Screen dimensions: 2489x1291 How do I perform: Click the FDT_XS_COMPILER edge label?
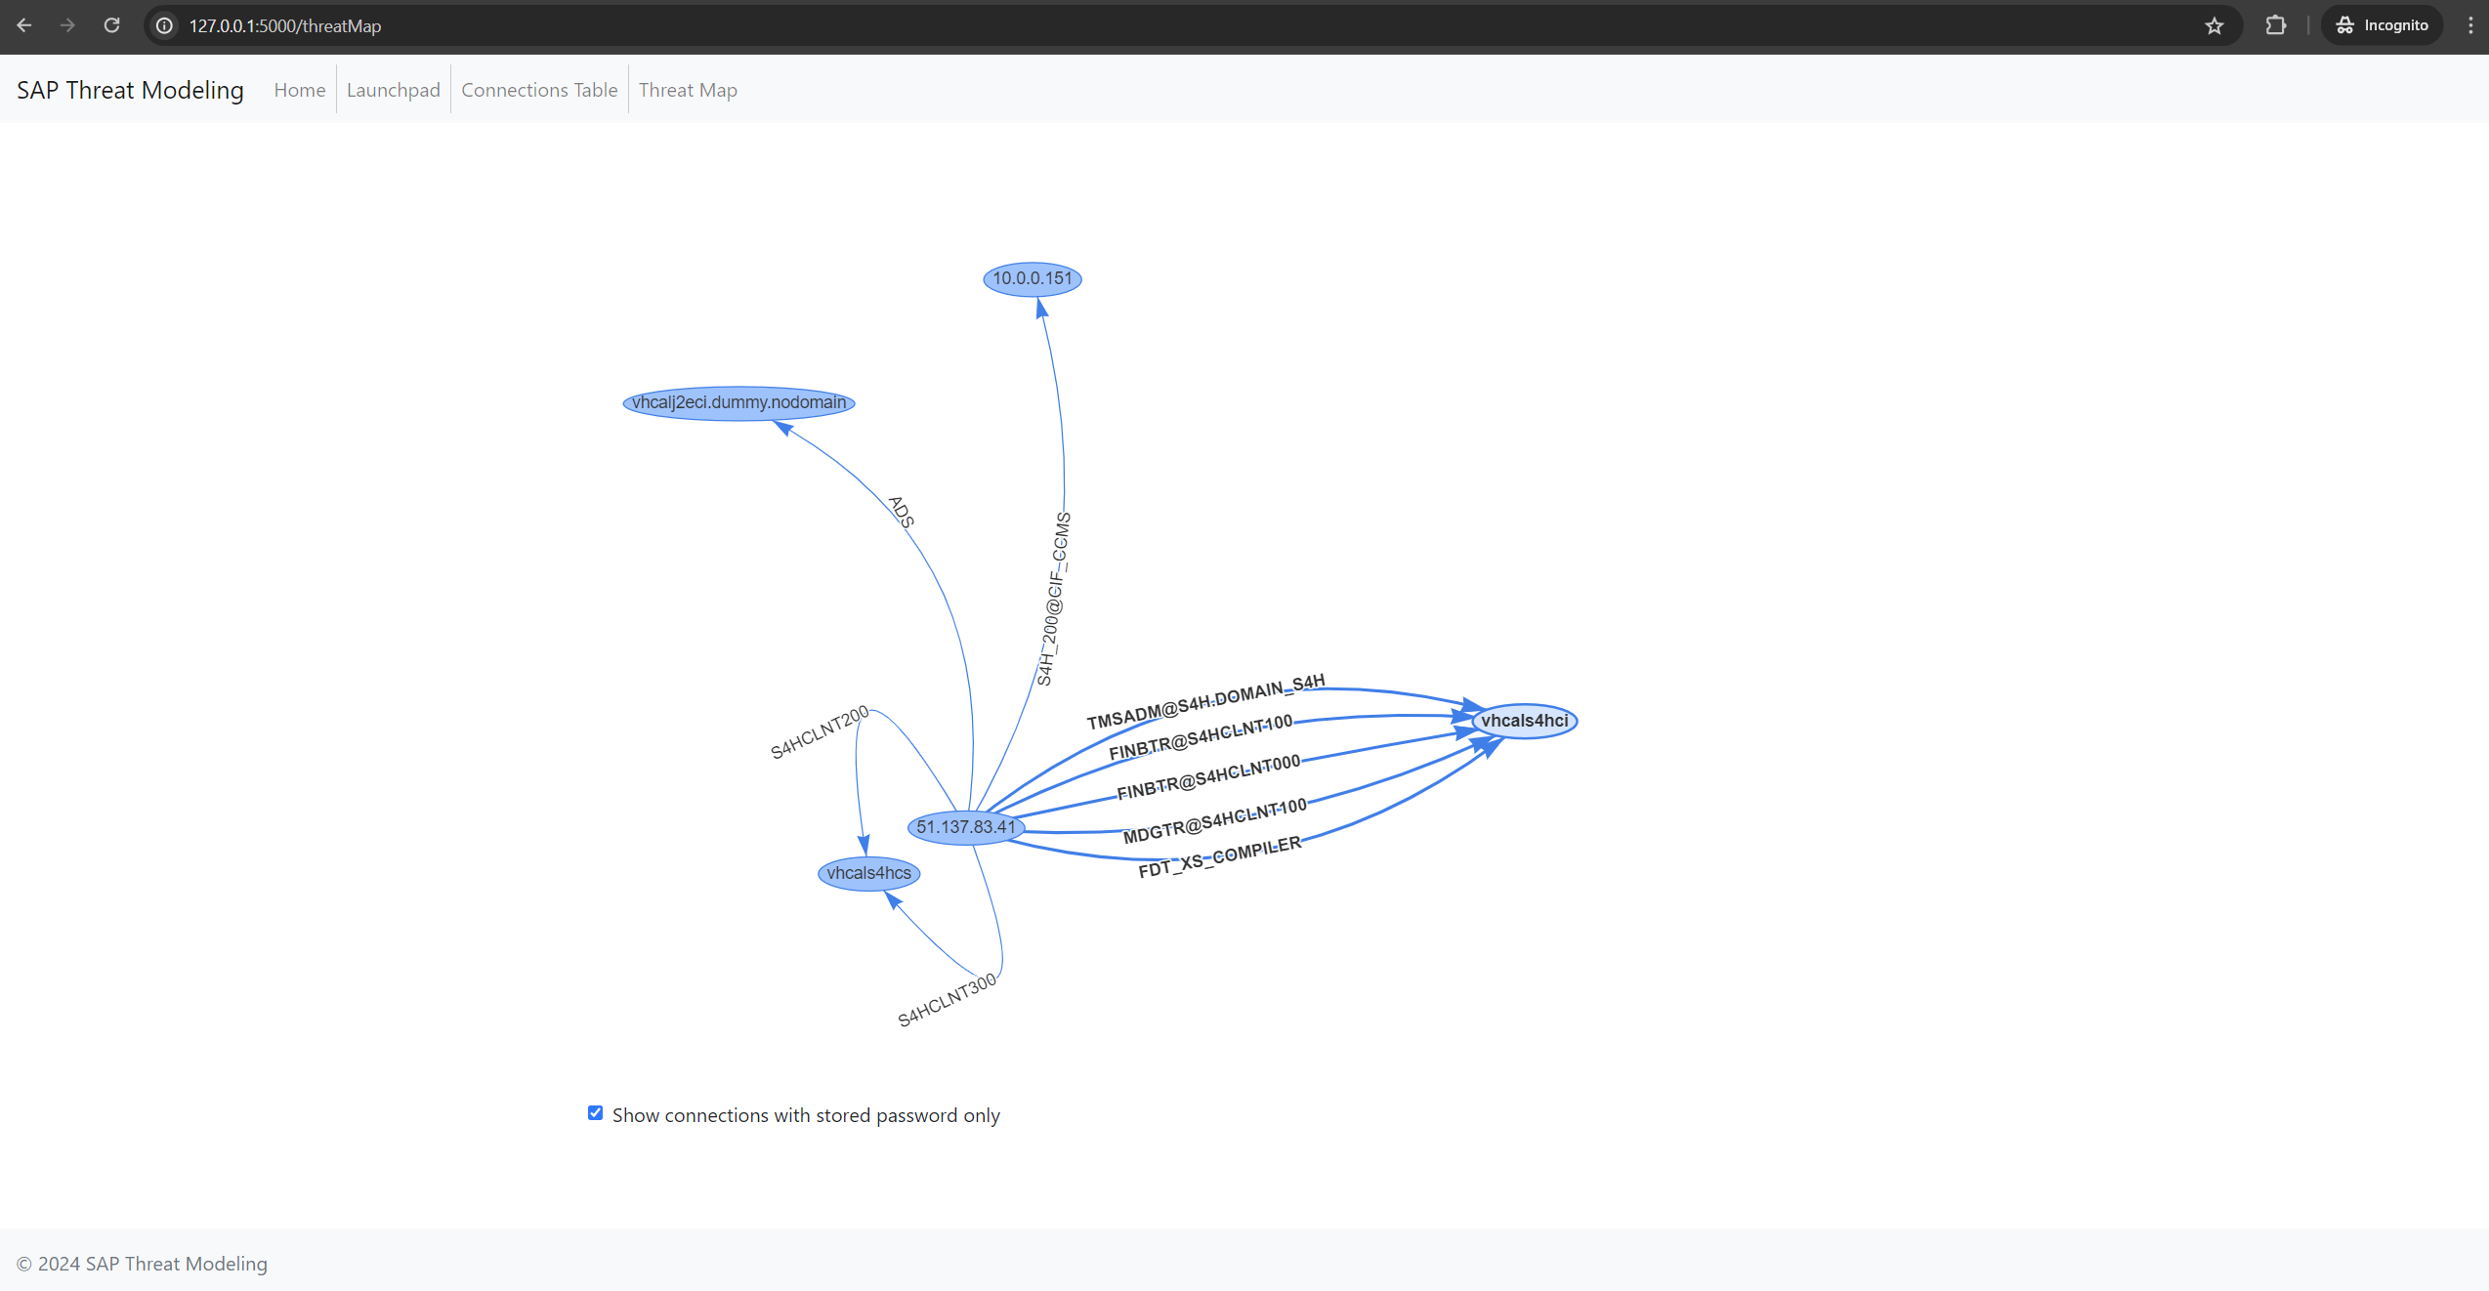click(x=1219, y=856)
